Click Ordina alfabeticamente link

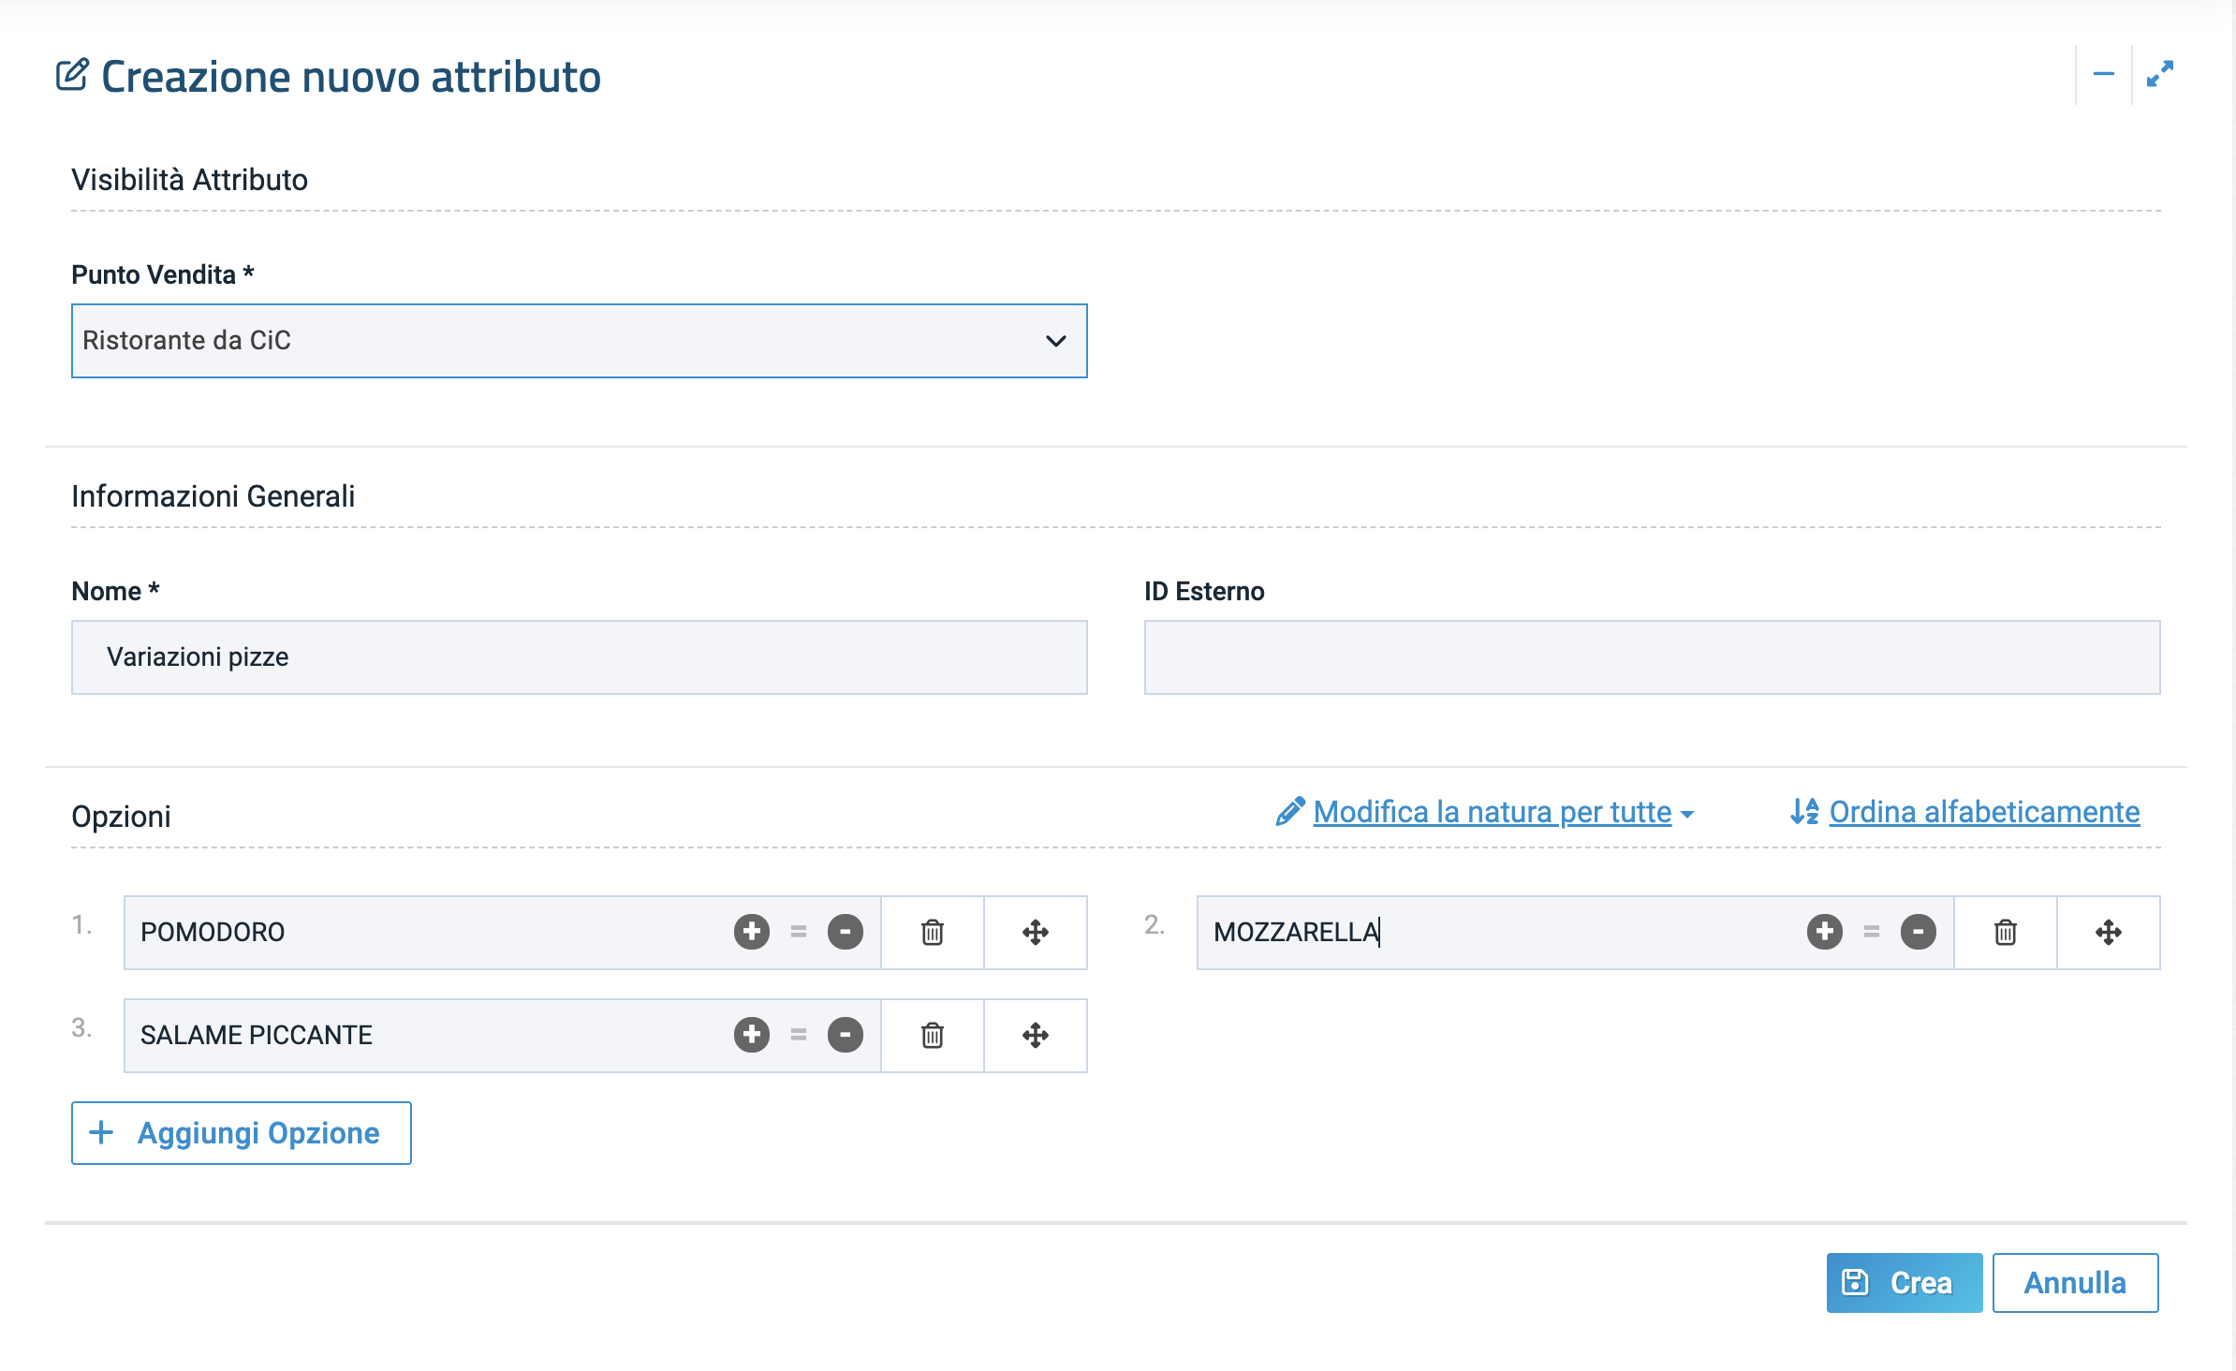[1983, 812]
